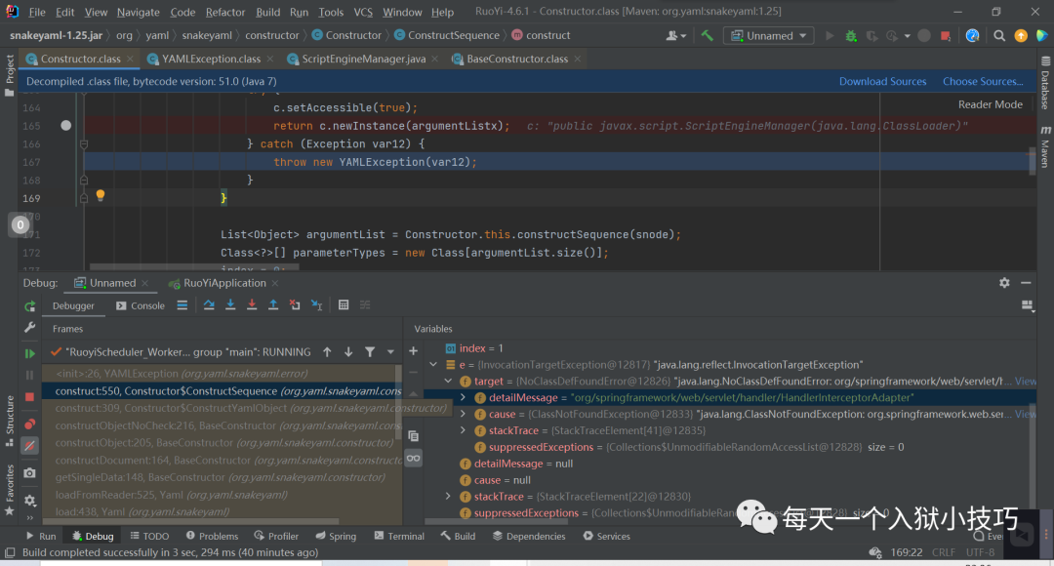
Task: Click the copy icon beside Variables
Action: 414,436
